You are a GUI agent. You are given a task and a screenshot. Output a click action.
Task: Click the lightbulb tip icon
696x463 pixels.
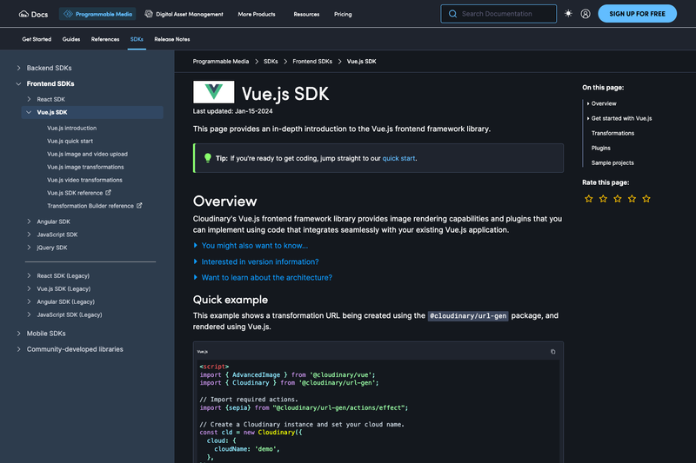(207, 158)
